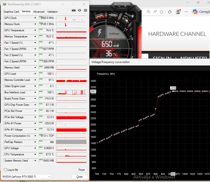Expand the Board Power Draw dropdown

[35, 99]
